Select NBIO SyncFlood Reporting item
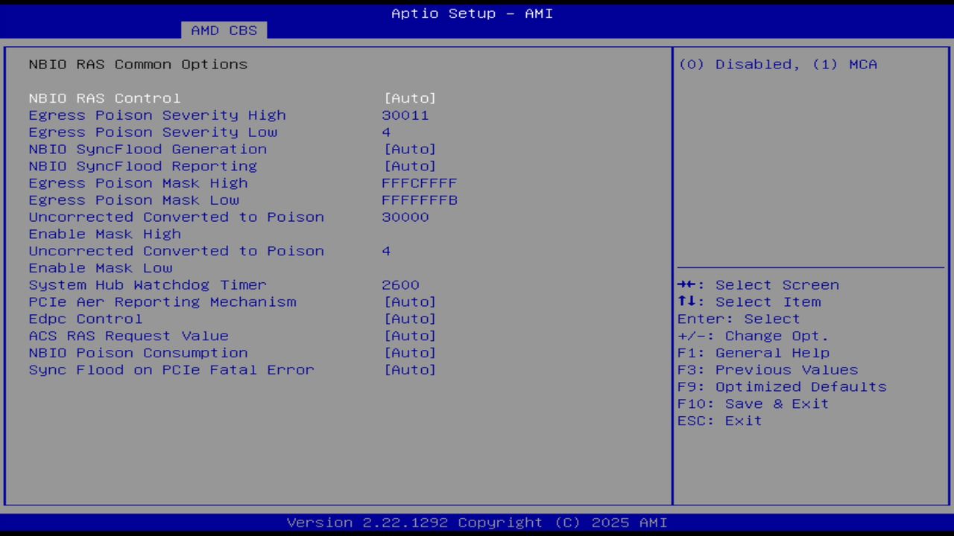Viewport: 954px width, 536px height. point(143,166)
